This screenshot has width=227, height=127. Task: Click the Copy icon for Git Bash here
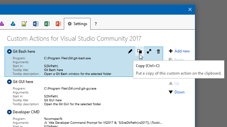pos(139,51)
